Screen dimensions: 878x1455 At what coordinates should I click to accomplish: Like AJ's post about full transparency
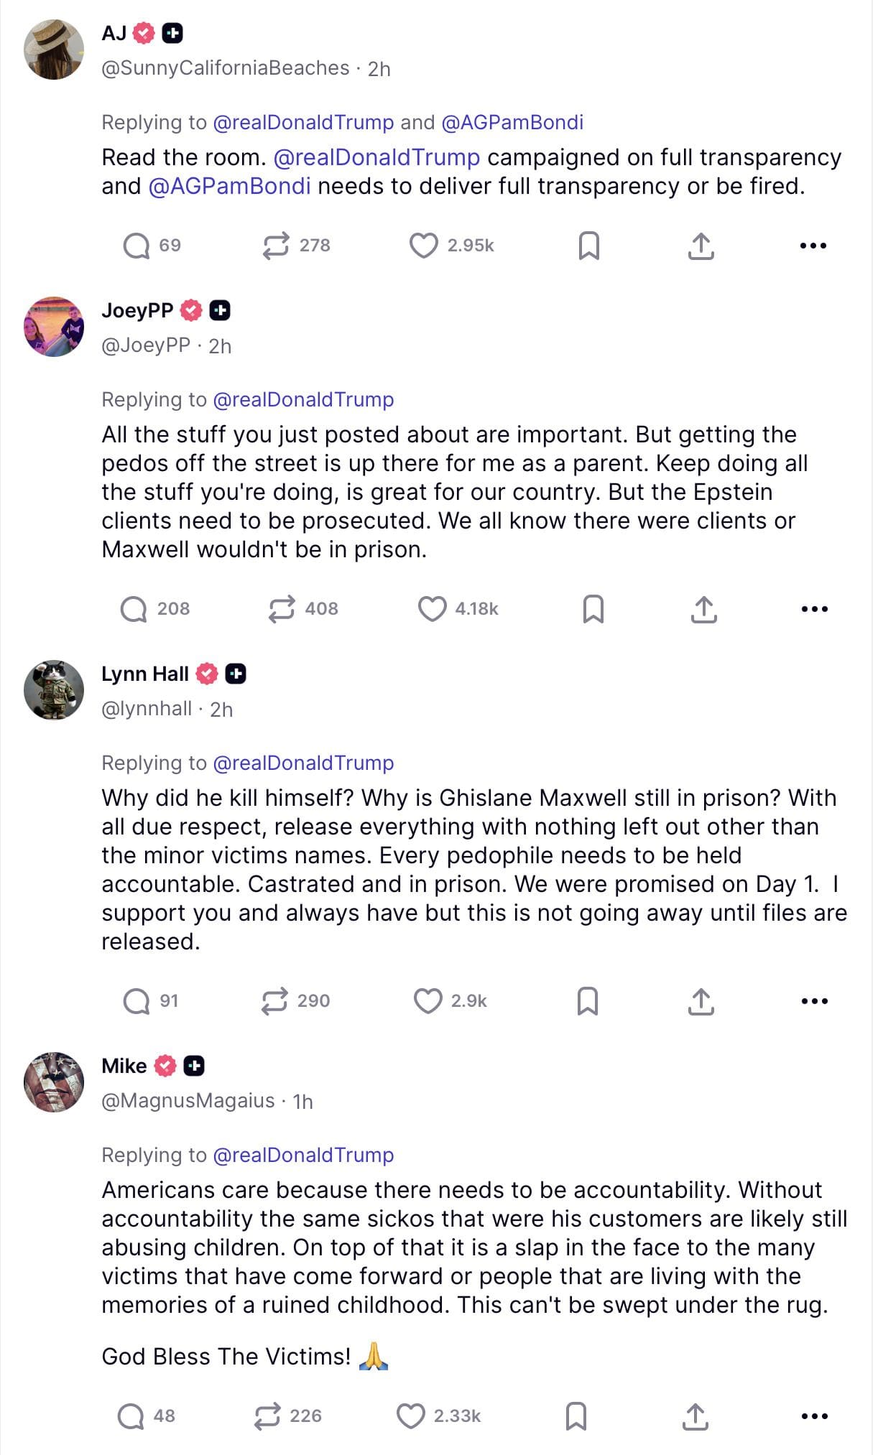tap(424, 246)
